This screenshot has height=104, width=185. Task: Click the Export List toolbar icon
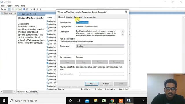(x=19, y=9)
